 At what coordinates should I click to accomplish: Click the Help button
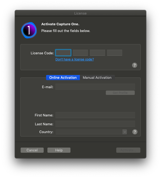tap(59, 150)
